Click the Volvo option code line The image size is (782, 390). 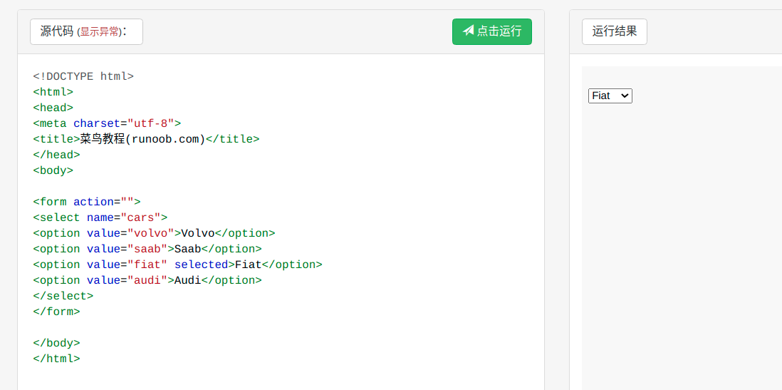(x=154, y=233)
